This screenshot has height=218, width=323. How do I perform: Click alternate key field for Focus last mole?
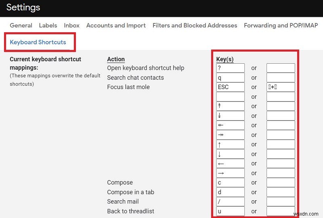(281, 87)
